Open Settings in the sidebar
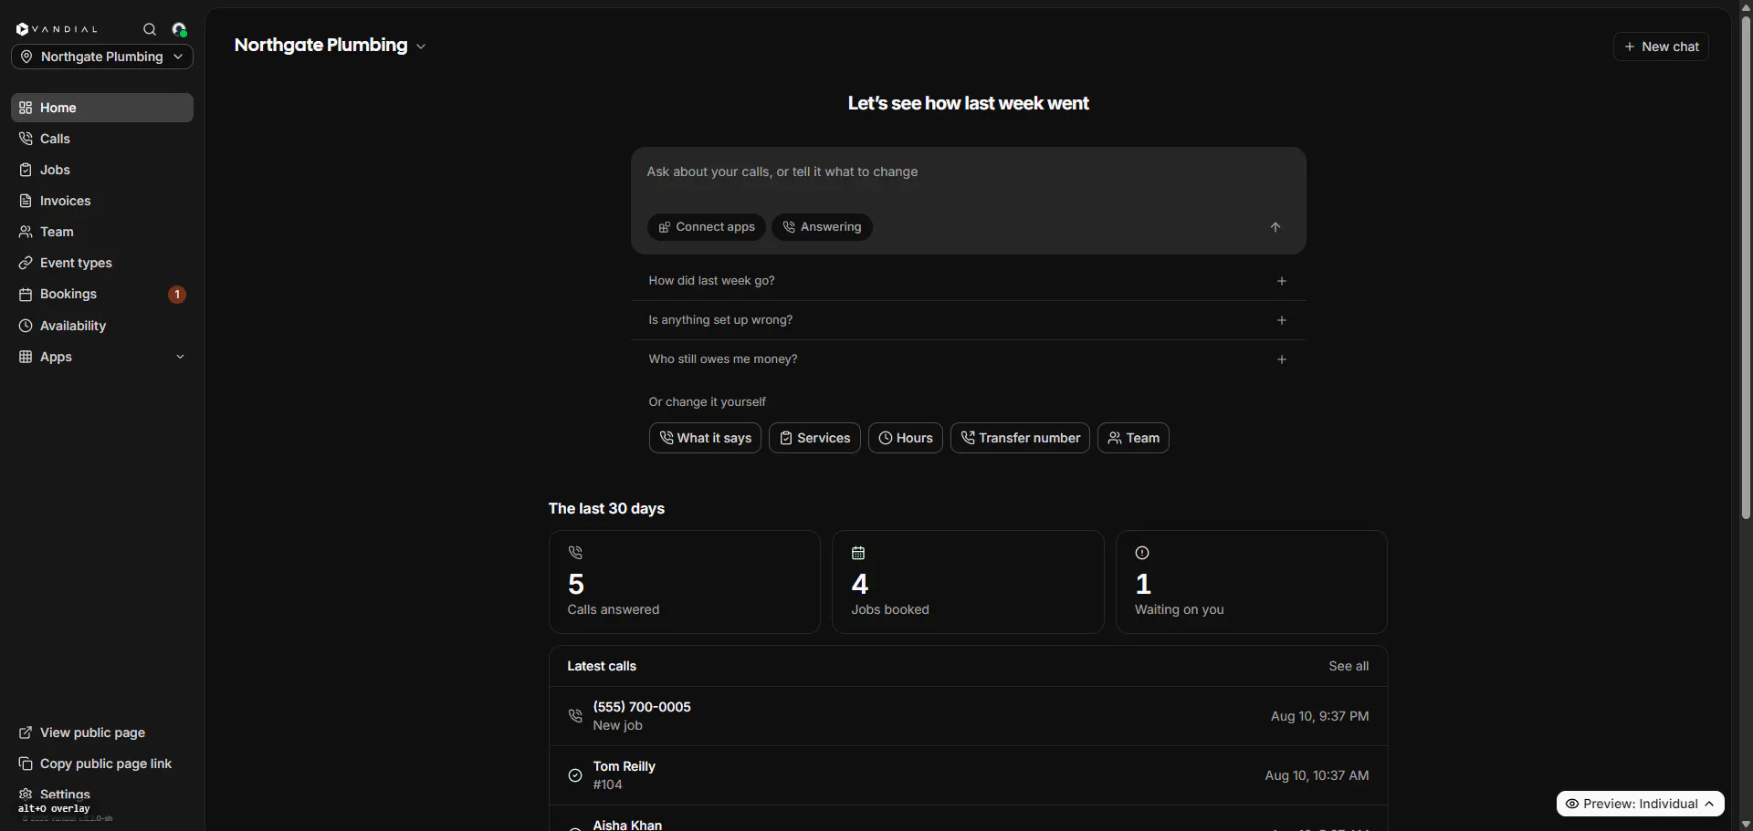1753x831 pixels. 102,795
